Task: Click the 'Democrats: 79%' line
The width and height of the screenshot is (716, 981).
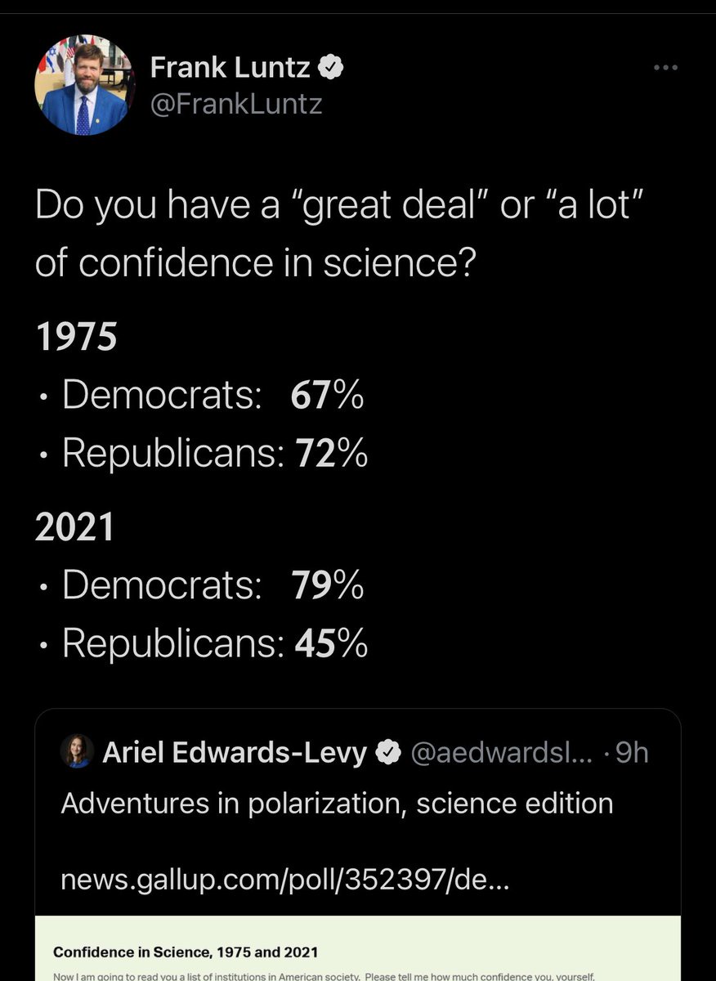Action: (213, 585)
